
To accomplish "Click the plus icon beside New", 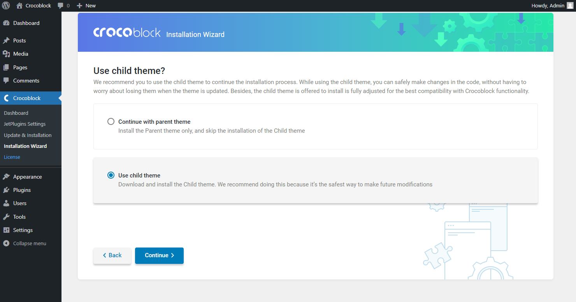I will (x=79, y=6).
